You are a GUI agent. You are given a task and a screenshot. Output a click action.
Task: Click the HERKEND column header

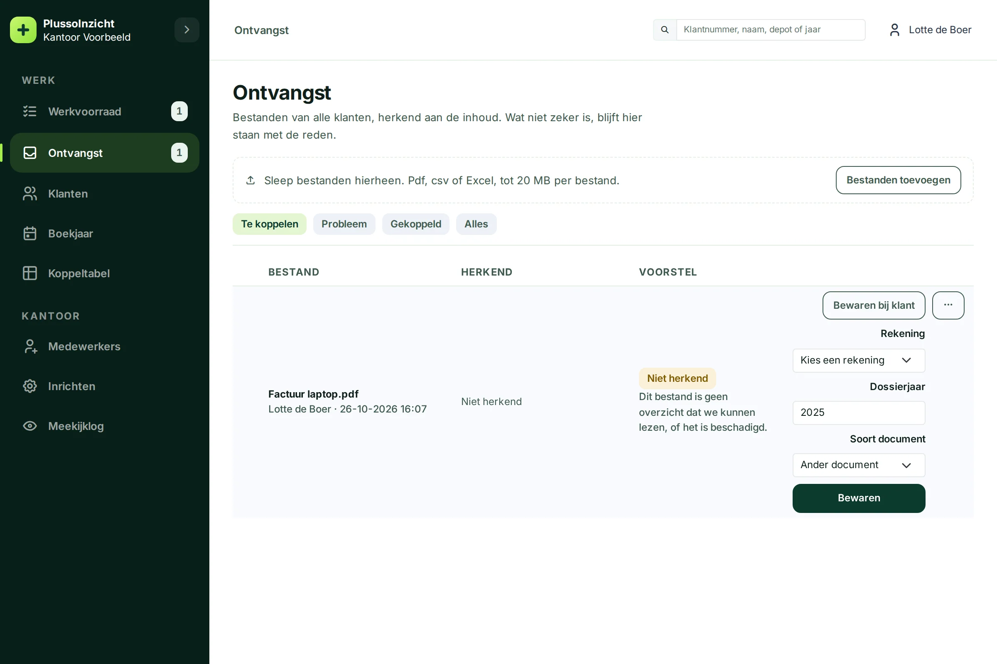pos(486,272)
